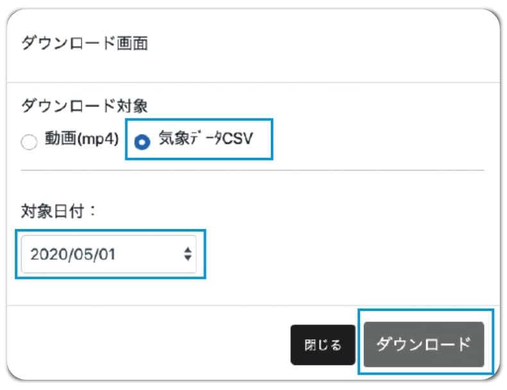Click the up-down arrows of date selector
The image size is (507, 390).
pos(187,254)
